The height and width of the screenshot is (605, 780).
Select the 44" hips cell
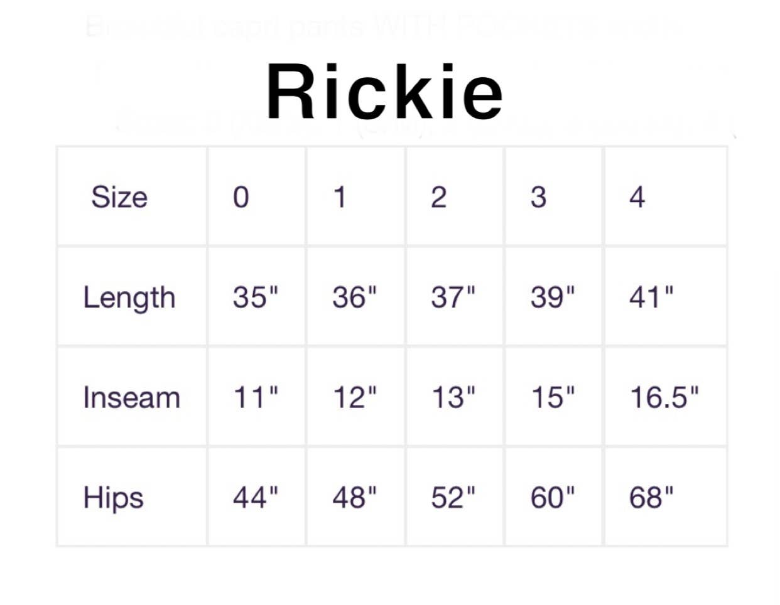pyautogui.click(x=255, y=498)
